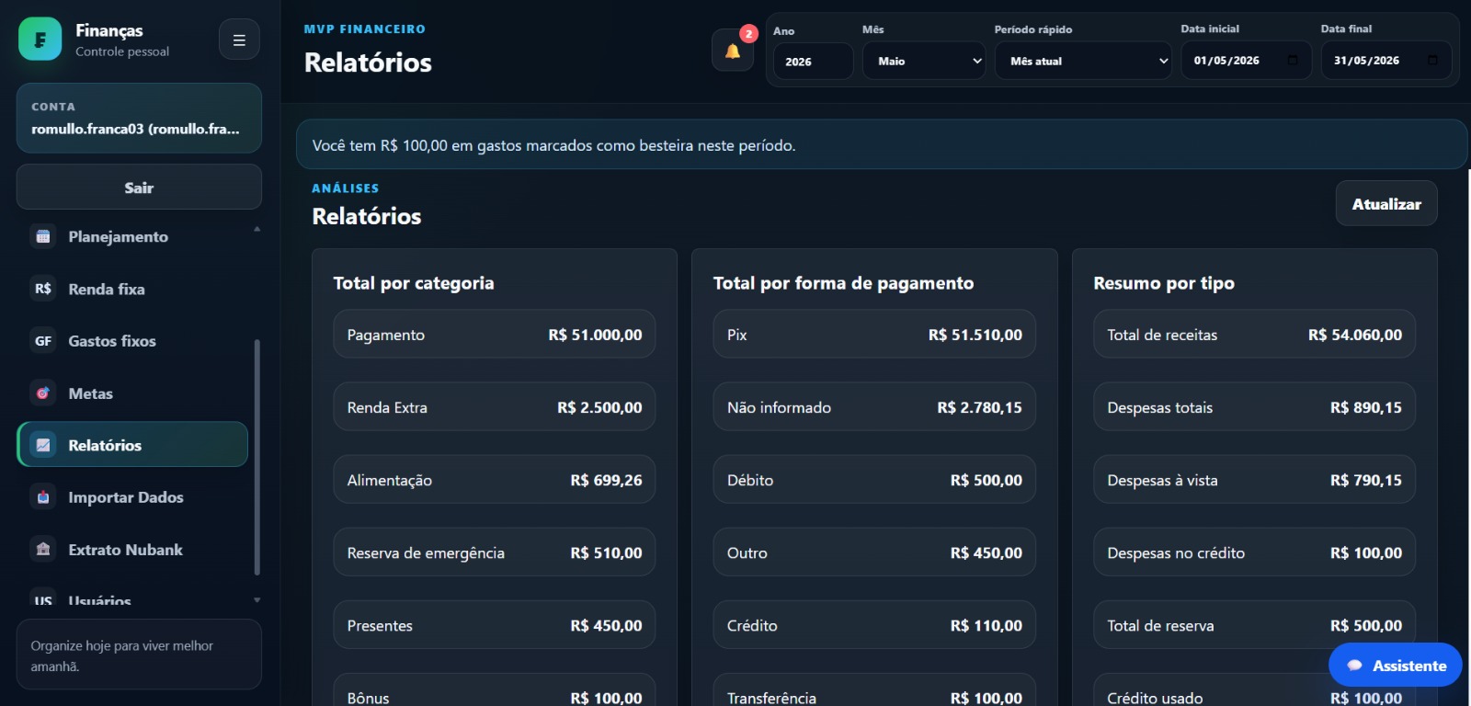Image resolution: width=1471 pixels, height=706 pixels.
Task: Open Extrato Nubank menu item
Action: tap(132, 550)
